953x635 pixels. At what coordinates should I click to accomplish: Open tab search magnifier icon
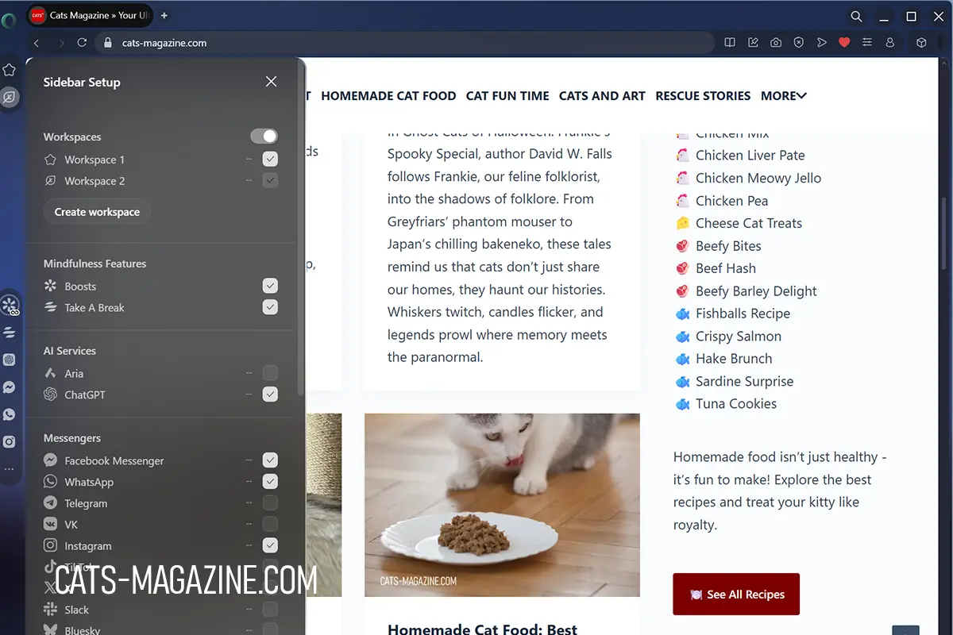coord(856,16)
